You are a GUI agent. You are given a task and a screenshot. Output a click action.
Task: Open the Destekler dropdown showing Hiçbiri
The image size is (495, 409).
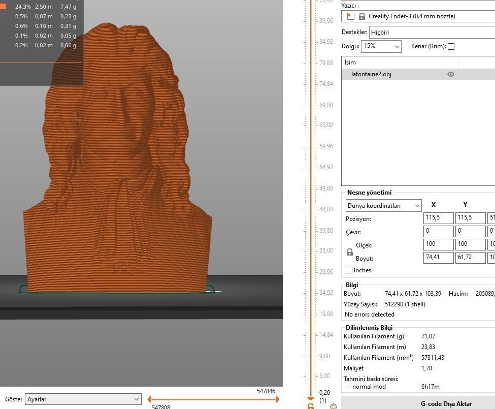[x=432, y=32]
